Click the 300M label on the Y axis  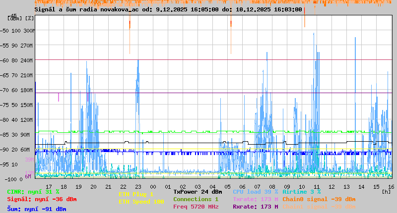tap(29, 30)
